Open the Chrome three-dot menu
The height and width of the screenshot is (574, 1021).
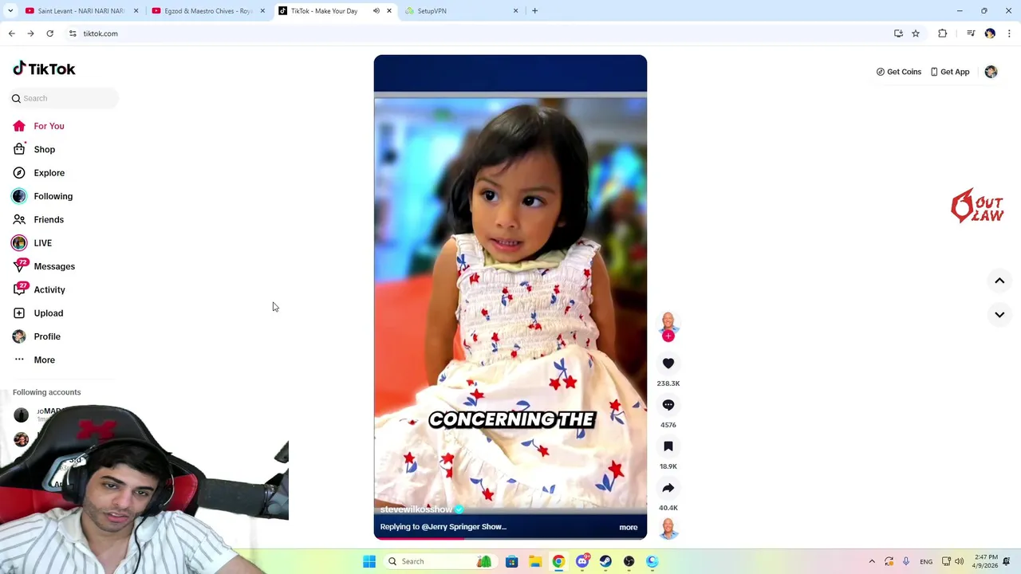tap(1010, 33)
